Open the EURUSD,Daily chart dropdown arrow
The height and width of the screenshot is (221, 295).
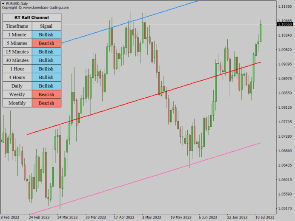point(3,3)
